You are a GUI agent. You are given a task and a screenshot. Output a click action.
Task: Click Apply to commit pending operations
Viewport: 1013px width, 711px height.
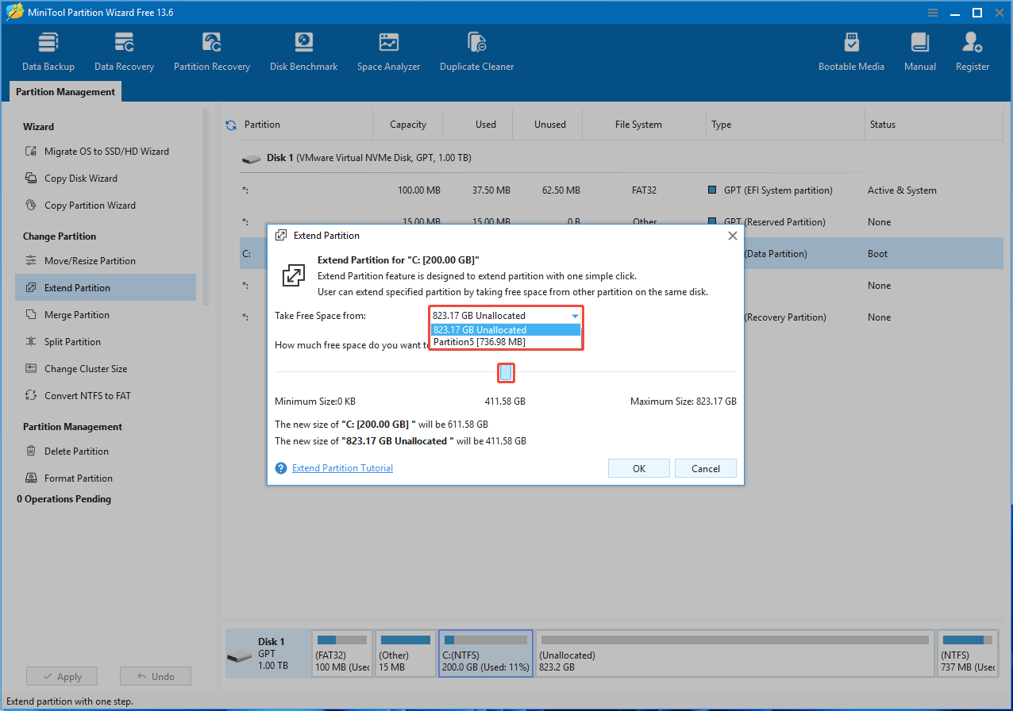pos(61,675)
